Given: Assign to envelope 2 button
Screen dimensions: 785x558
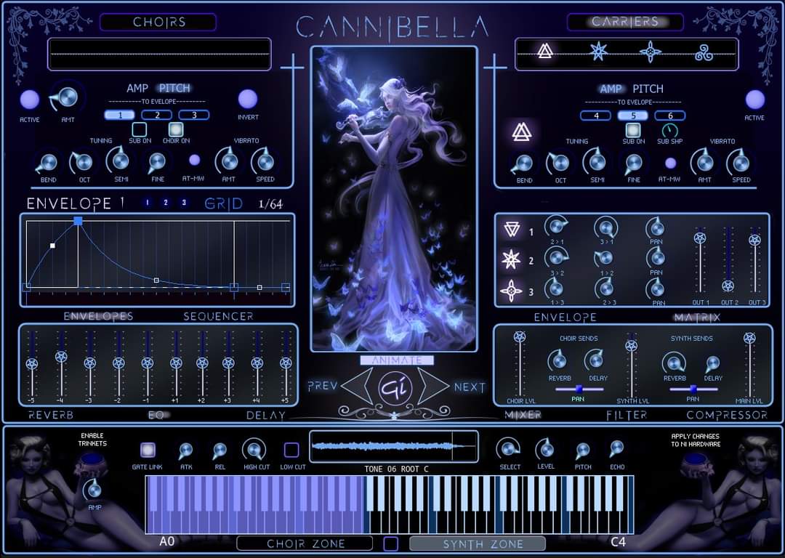Looking at the screenshot, I should click(x=157, y=115).
